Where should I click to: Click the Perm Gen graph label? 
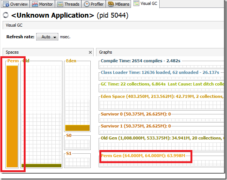146,155
